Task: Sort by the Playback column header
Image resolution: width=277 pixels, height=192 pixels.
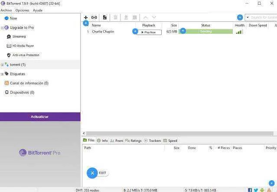Action: point(149,25)
